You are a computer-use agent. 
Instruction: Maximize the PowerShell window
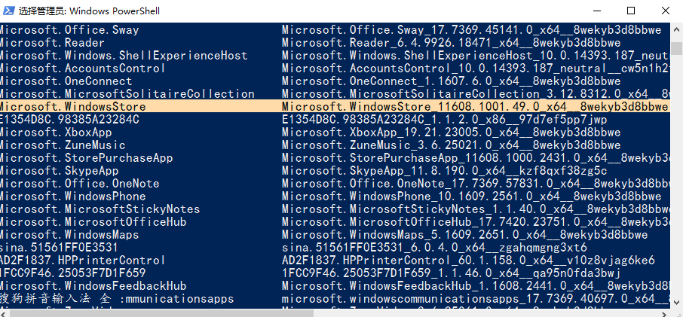tap(631, 11)
